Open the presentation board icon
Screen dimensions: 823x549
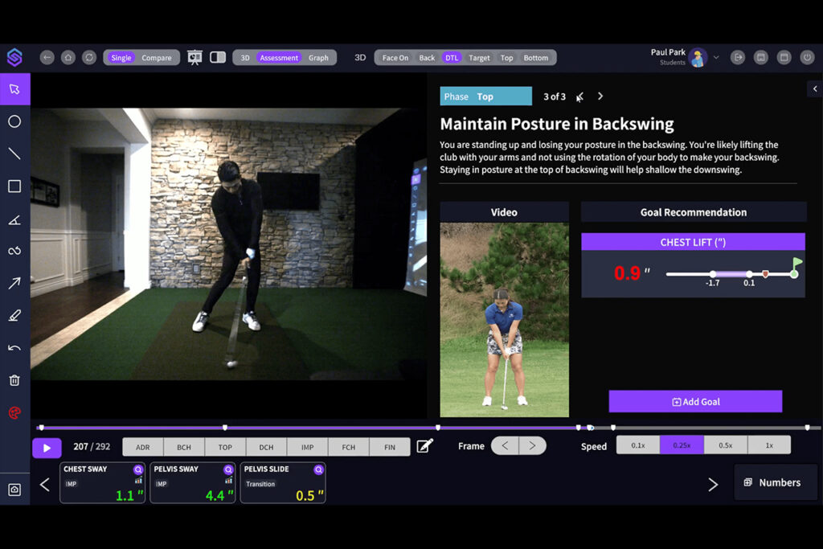click(194, 57)
